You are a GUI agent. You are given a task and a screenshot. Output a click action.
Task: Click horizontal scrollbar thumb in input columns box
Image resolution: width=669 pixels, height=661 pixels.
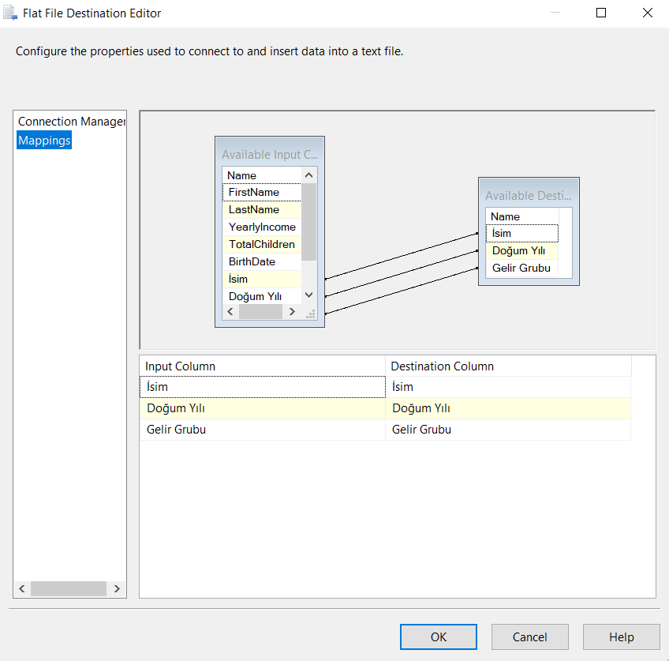tap(260, 312)
